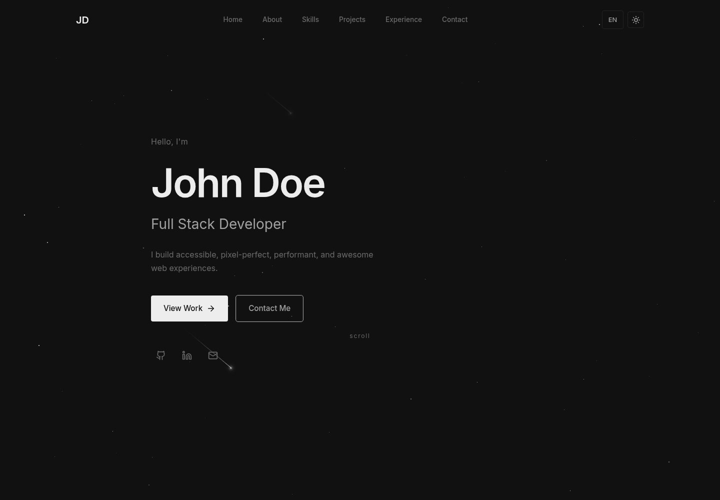Click the Contact Me button
Image resolution: width=720 pixels, height=500 pixels.
269,308
